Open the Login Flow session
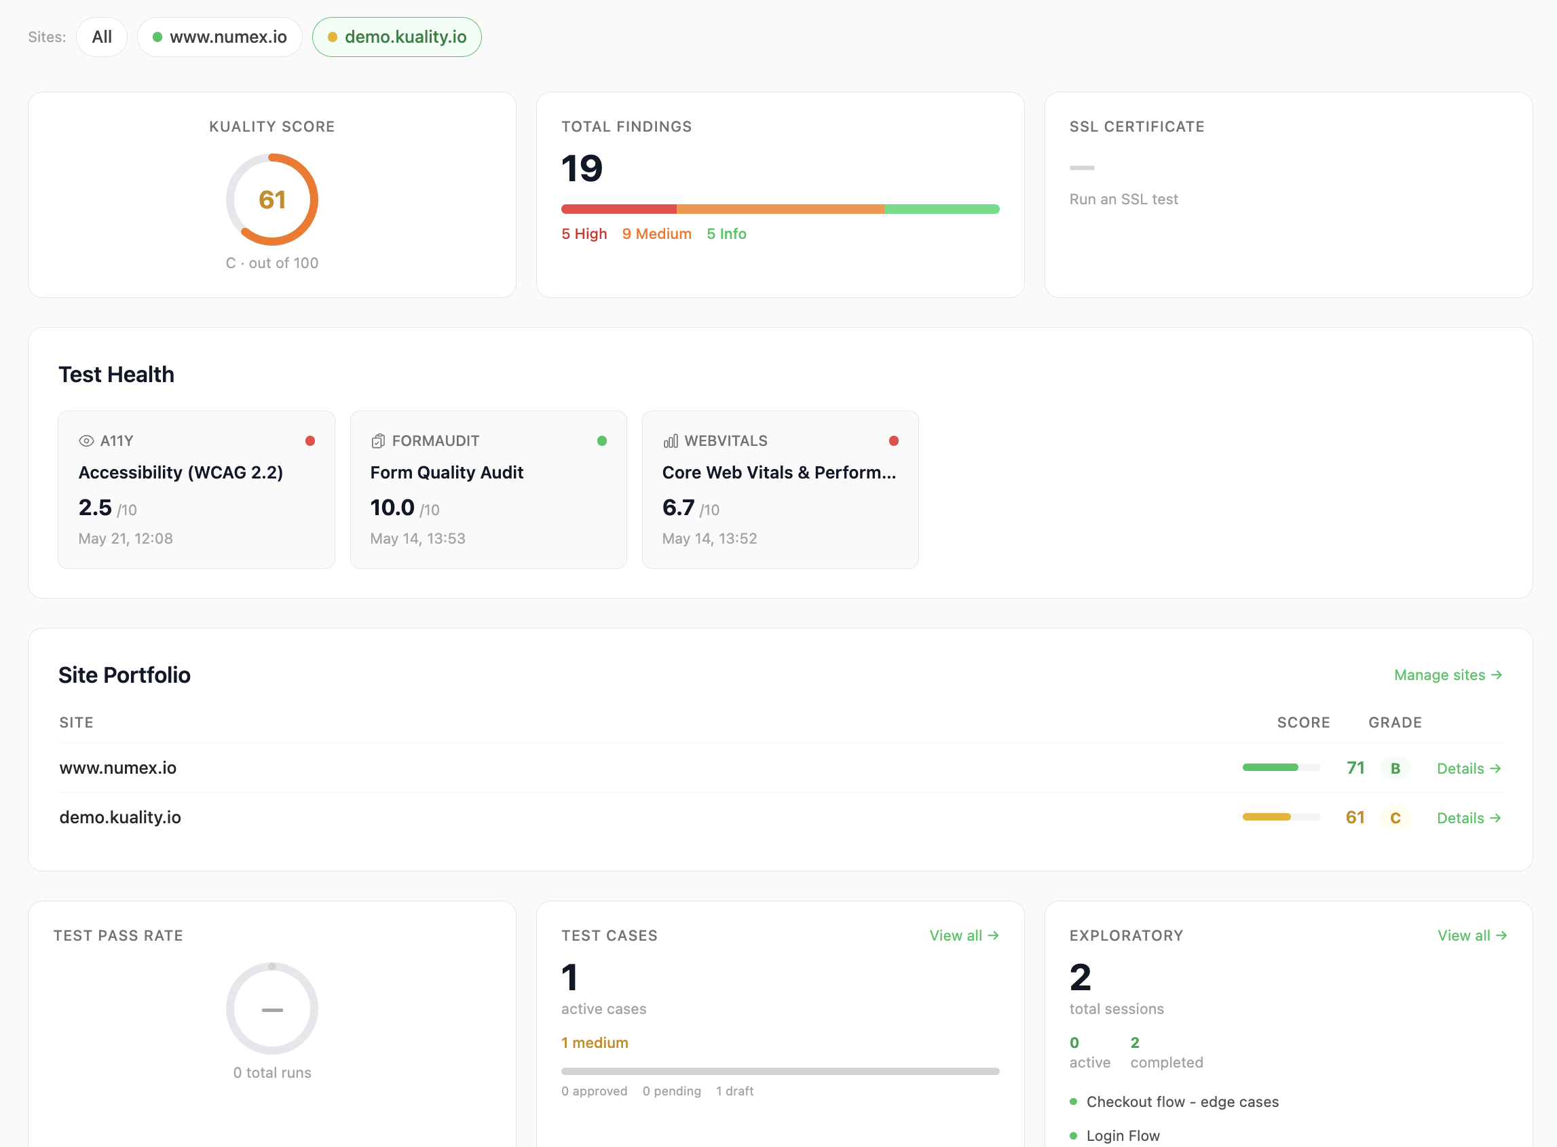 1123,1136
